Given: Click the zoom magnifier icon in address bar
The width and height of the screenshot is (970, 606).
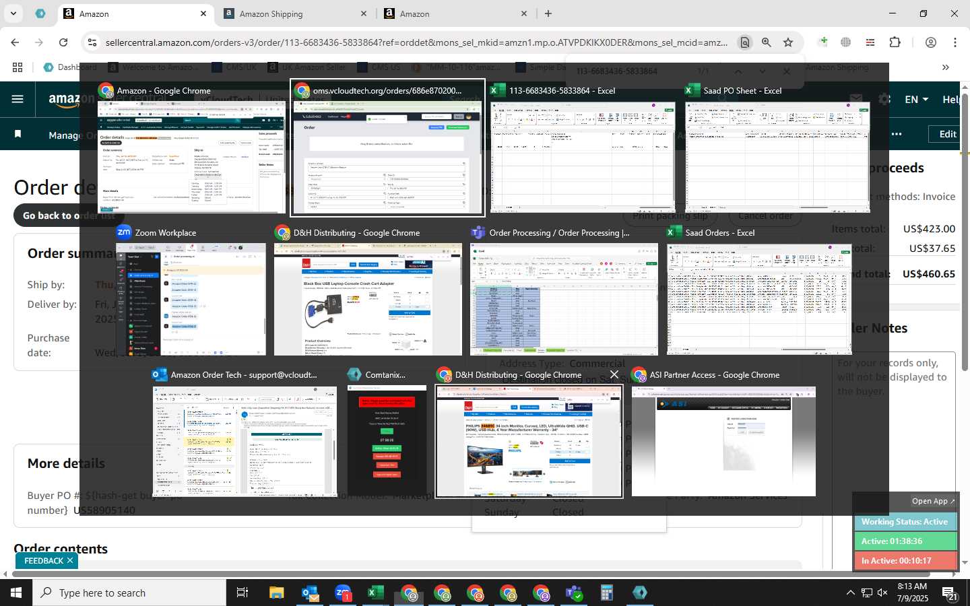Looking at the screenshot, I should coord(767,42).
